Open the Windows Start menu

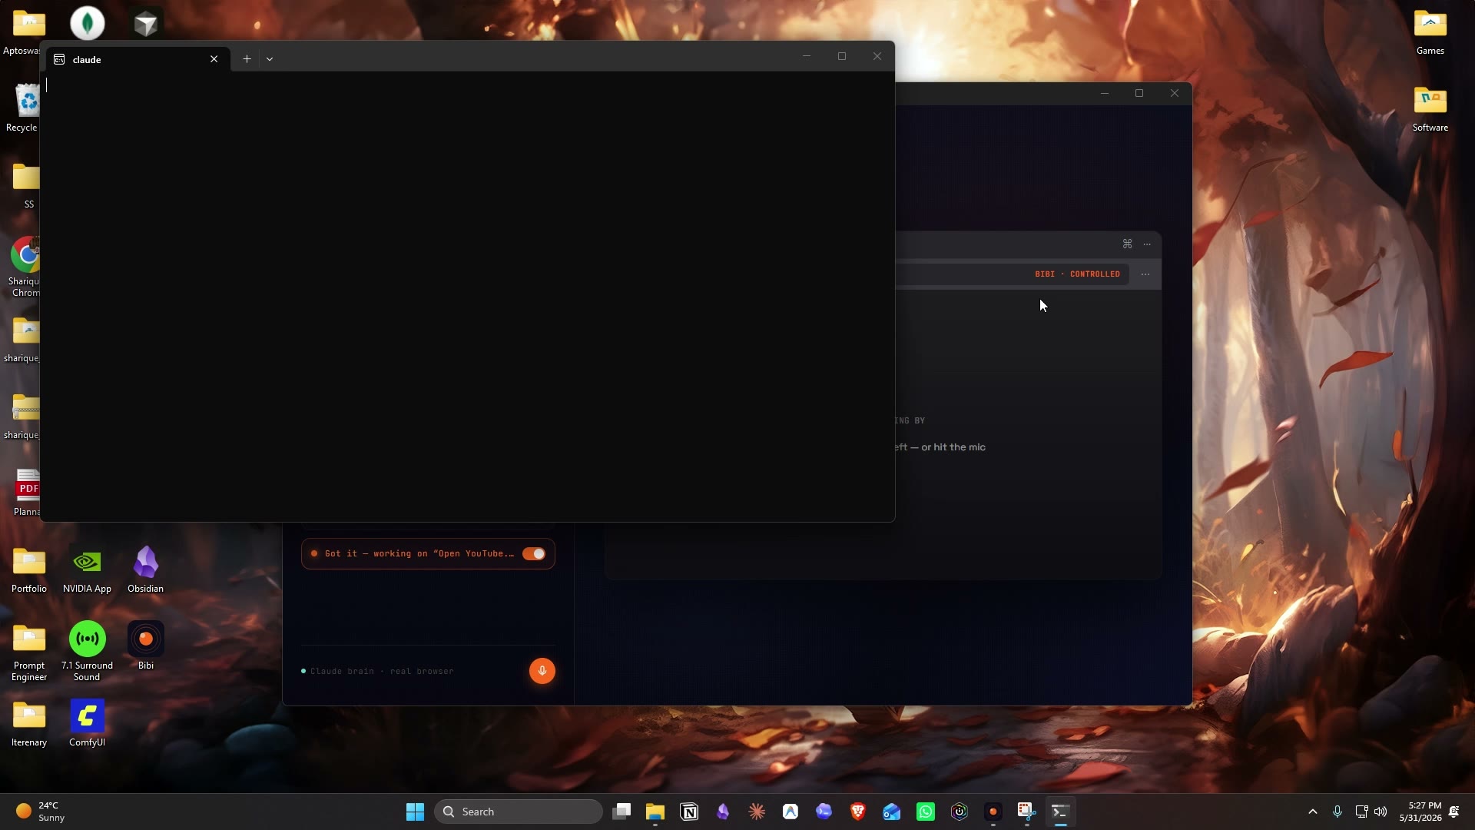pyautogui.click(x=415, y=812)
